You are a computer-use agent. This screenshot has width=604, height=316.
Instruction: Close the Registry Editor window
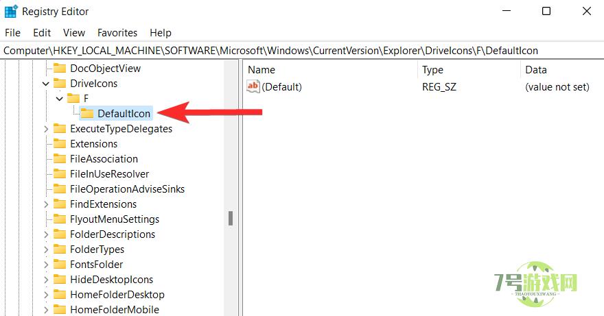[586, 11]
